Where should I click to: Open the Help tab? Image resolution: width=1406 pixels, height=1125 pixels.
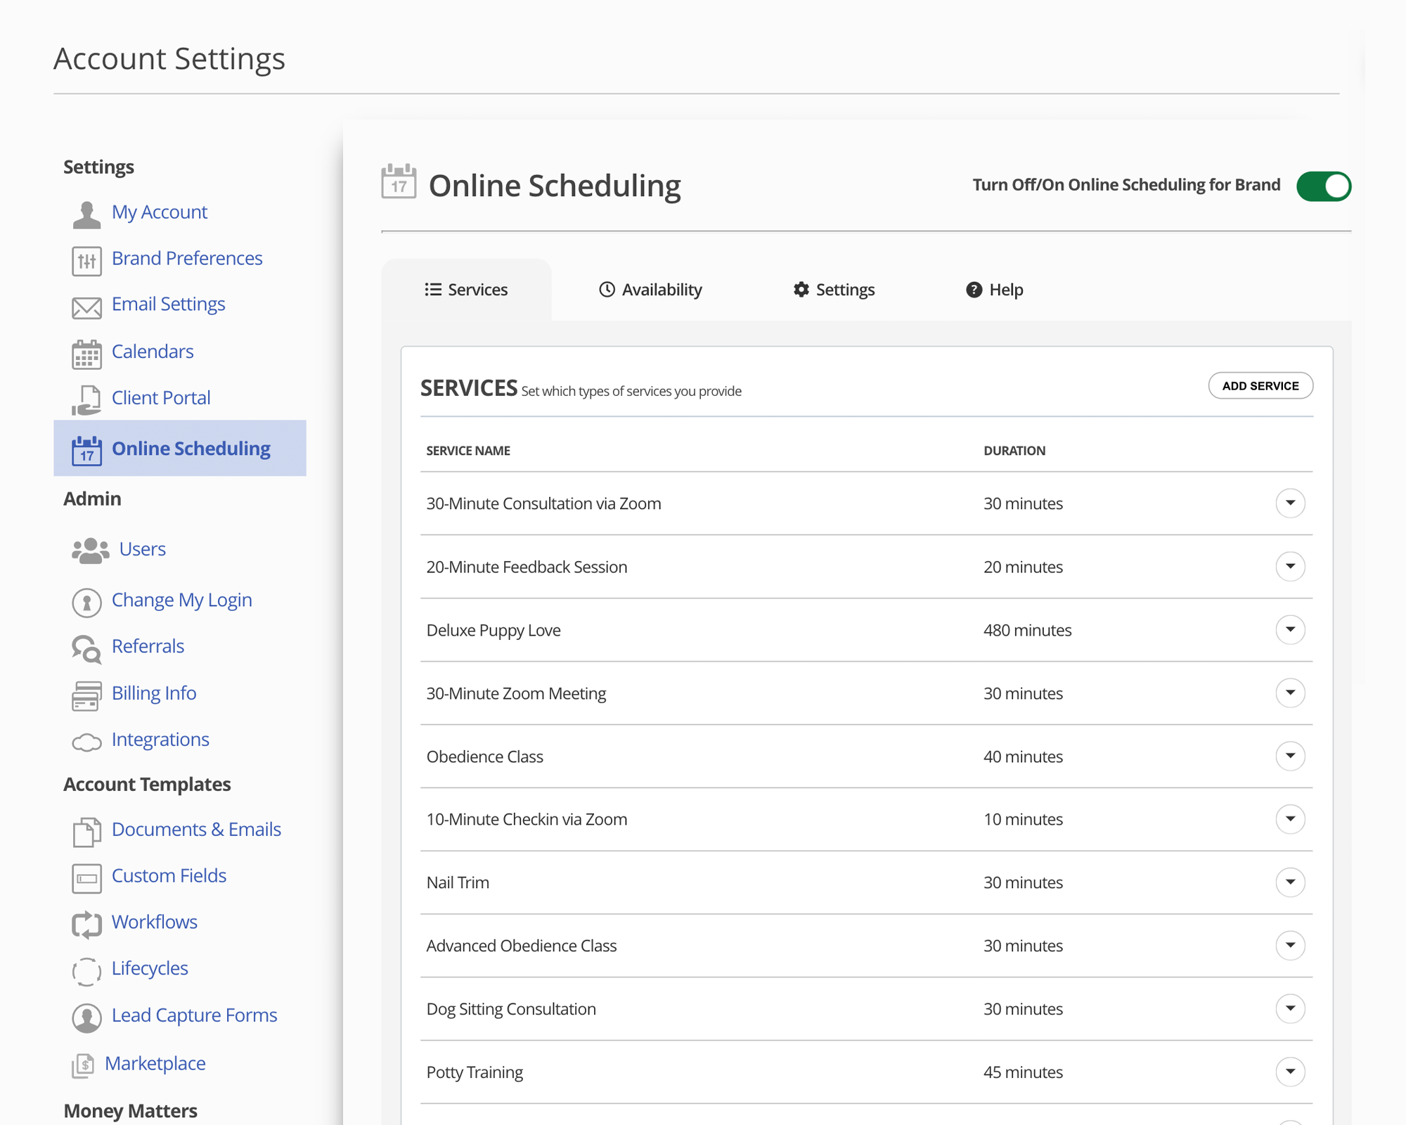[x=994, y=290]
